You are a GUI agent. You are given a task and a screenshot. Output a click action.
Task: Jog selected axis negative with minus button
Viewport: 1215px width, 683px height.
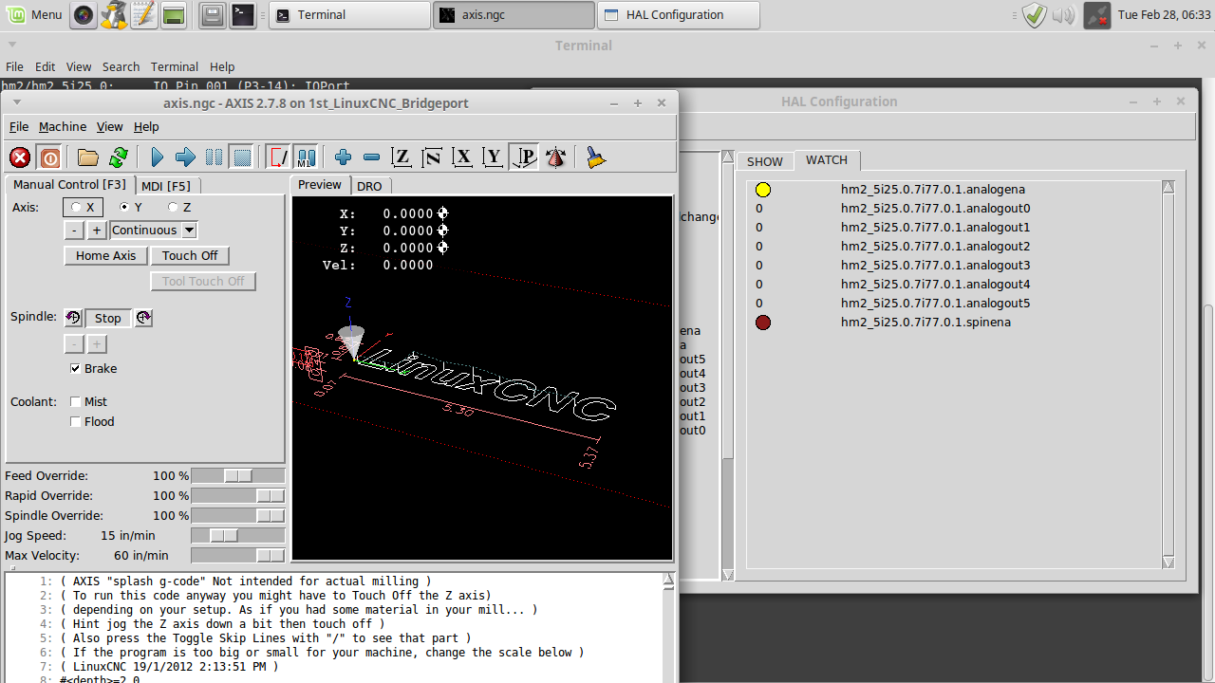tap(74, 230)
